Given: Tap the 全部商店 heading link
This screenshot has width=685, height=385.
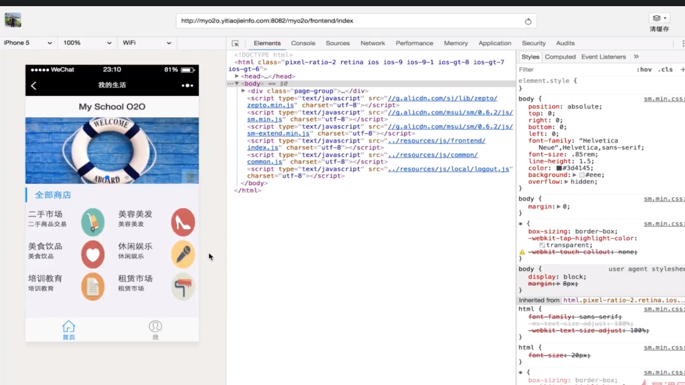Looking at the screenshot, I should click(x=53, y=195).
